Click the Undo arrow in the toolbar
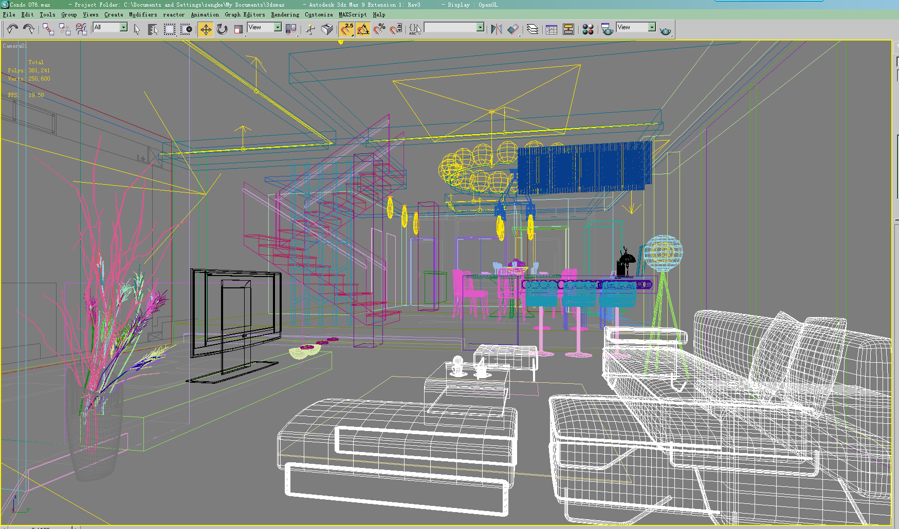This screenshot has height=529, width=899. [x=12, y=29]
